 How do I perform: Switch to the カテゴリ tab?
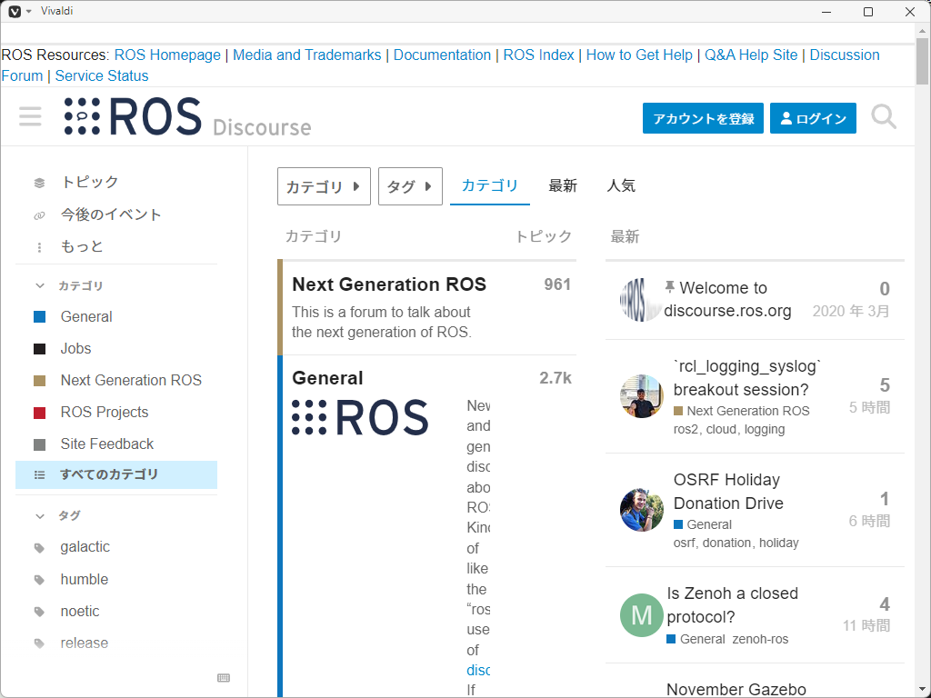pyautogui.click(x=490, y=185)
